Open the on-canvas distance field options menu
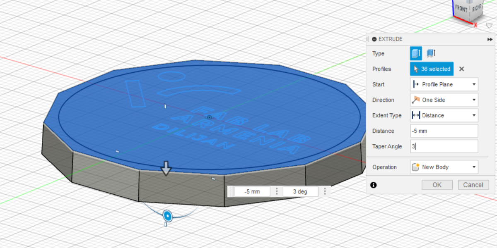The image size is (497, 248). coord(276,191)
